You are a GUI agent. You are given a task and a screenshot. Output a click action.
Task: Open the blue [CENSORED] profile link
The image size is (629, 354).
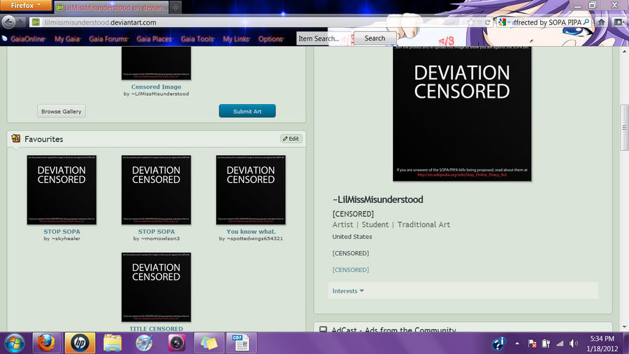[x=351, y=270]
